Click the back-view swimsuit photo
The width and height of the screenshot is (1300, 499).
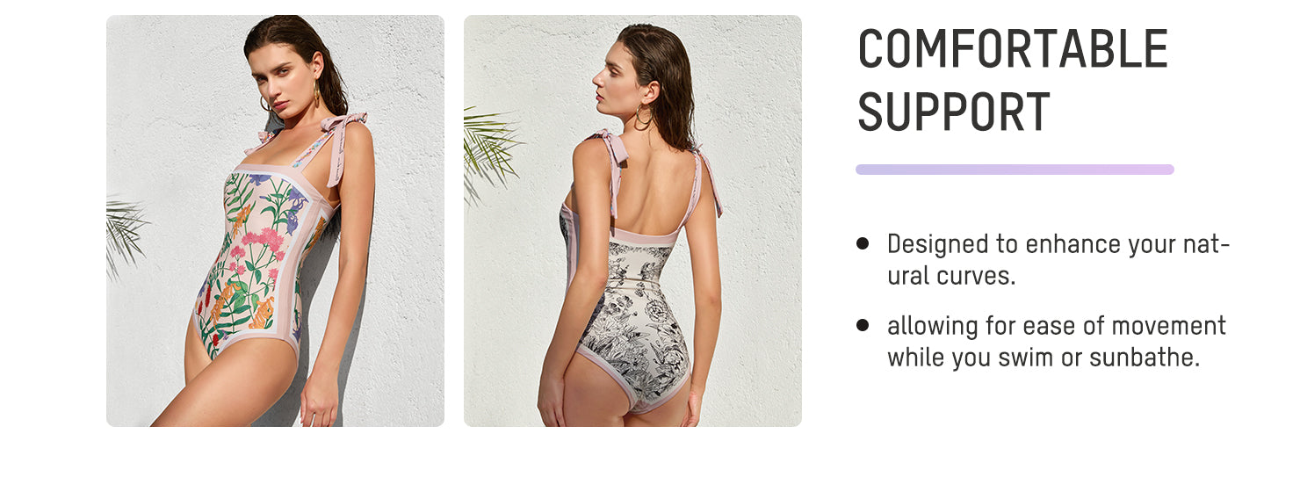(632, 221)
